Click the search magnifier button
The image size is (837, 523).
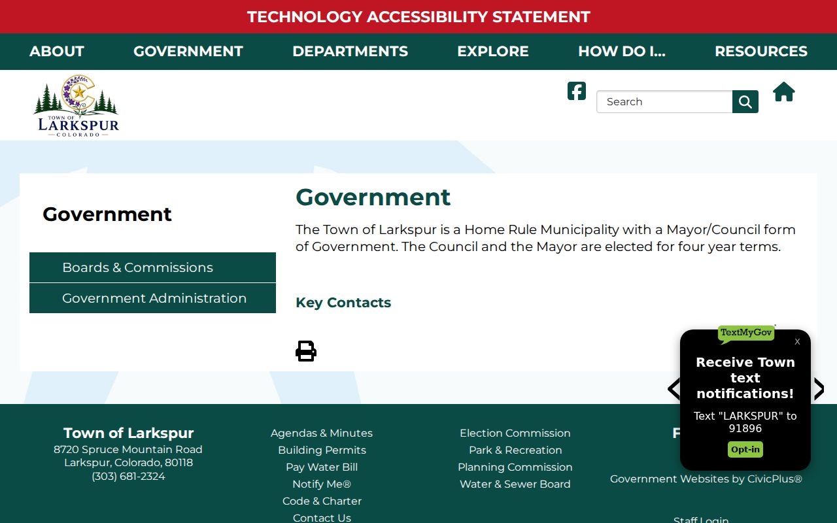pyautogui.click(x=745, y=101)
